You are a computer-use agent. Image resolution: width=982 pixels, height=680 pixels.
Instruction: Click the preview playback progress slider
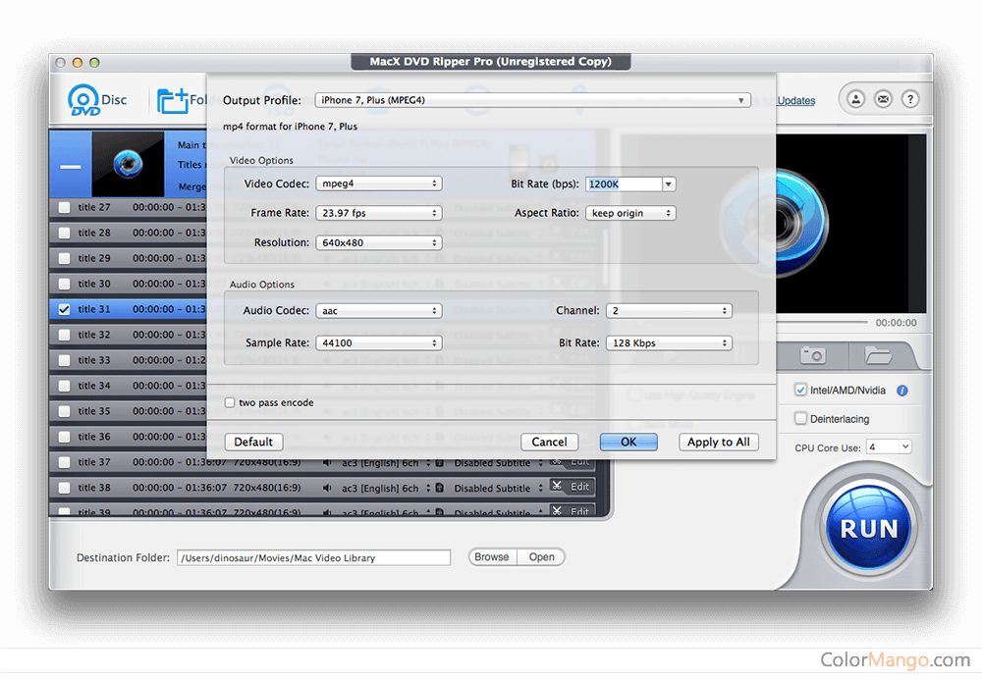[822, 322]
